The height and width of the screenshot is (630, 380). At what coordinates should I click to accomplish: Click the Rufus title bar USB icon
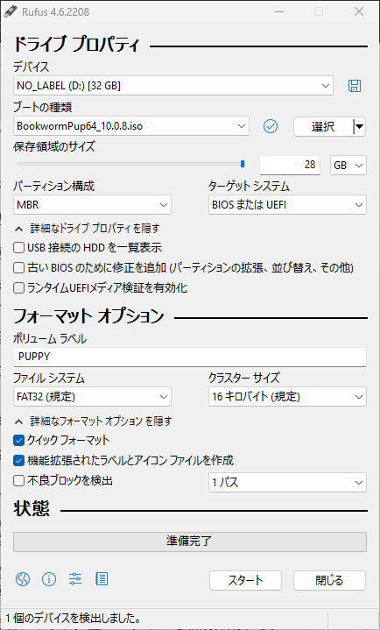[11, 11]
